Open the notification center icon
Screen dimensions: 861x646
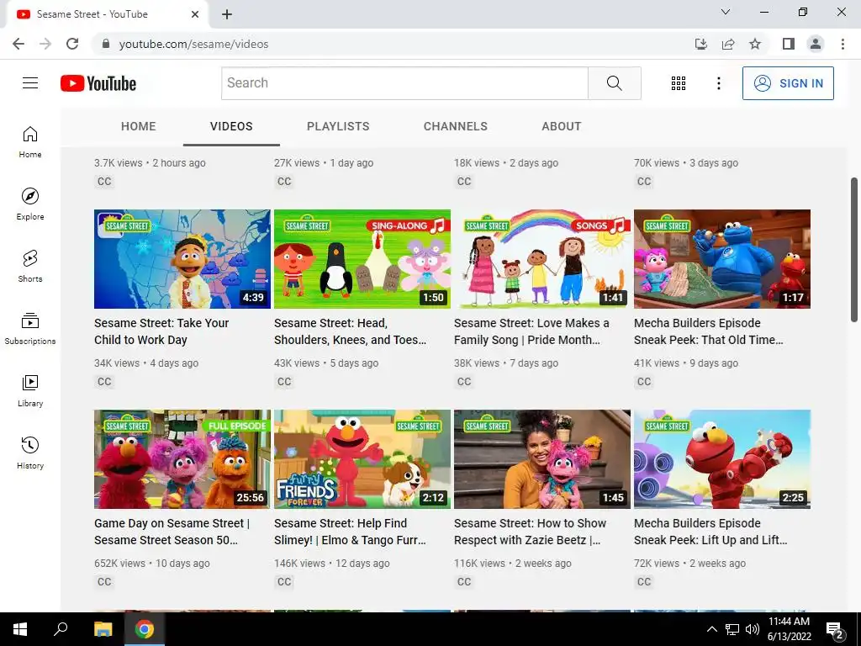(835, 631)
